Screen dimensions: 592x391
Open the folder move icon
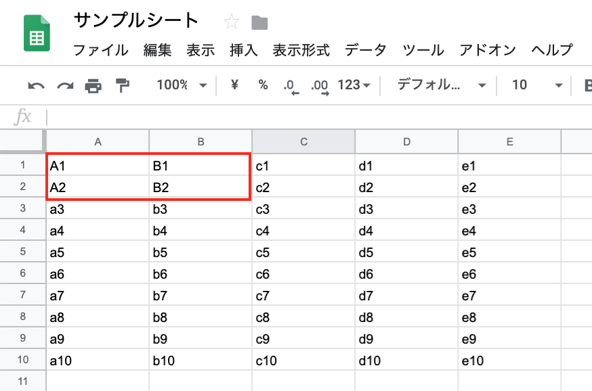tap(261, 22)
